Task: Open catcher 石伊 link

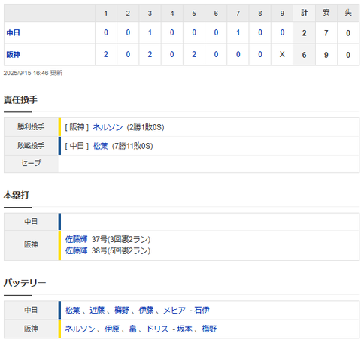Action: pos(202,310)
